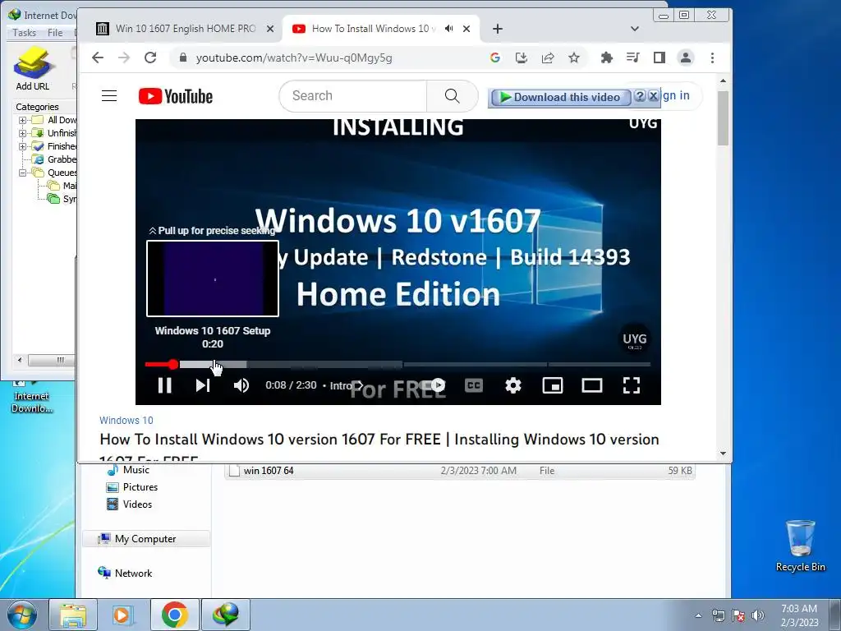The width and height of the screenshot is (841, 631).
Task: Open Google icon in address bar
Action: coord(495,58)
